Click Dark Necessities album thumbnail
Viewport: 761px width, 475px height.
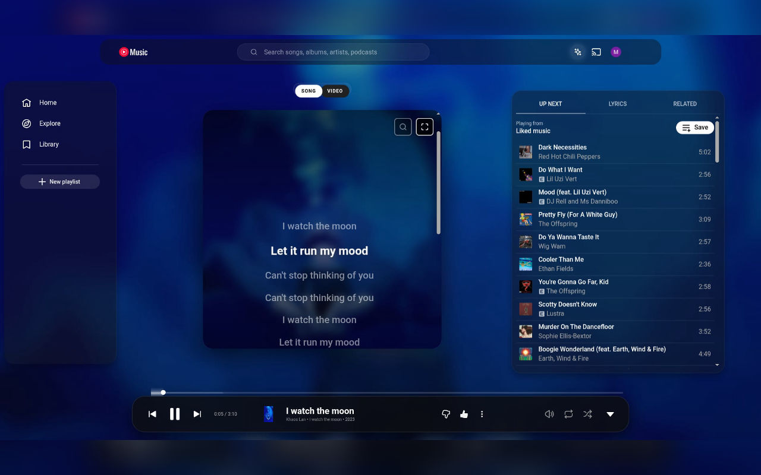(x=526, y=152)
